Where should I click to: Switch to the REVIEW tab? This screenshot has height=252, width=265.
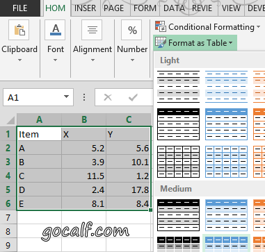coord(202,8)
